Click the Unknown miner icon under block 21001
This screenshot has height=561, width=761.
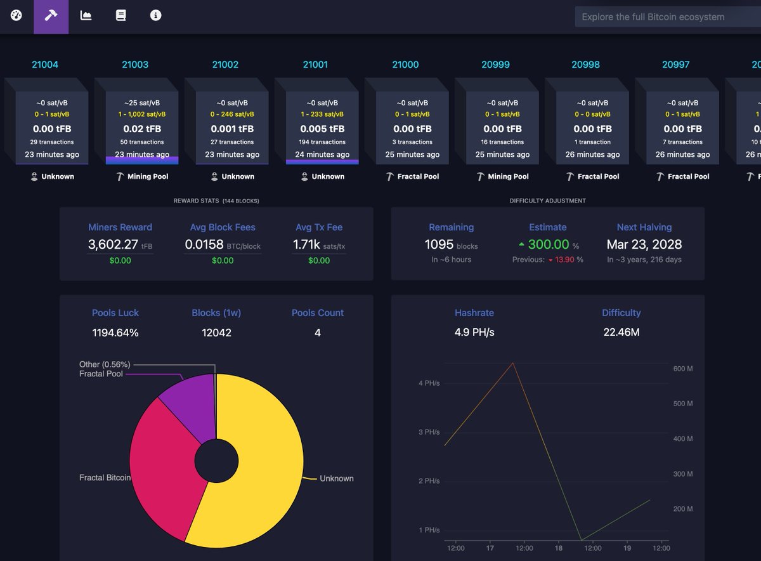(304, 176)
